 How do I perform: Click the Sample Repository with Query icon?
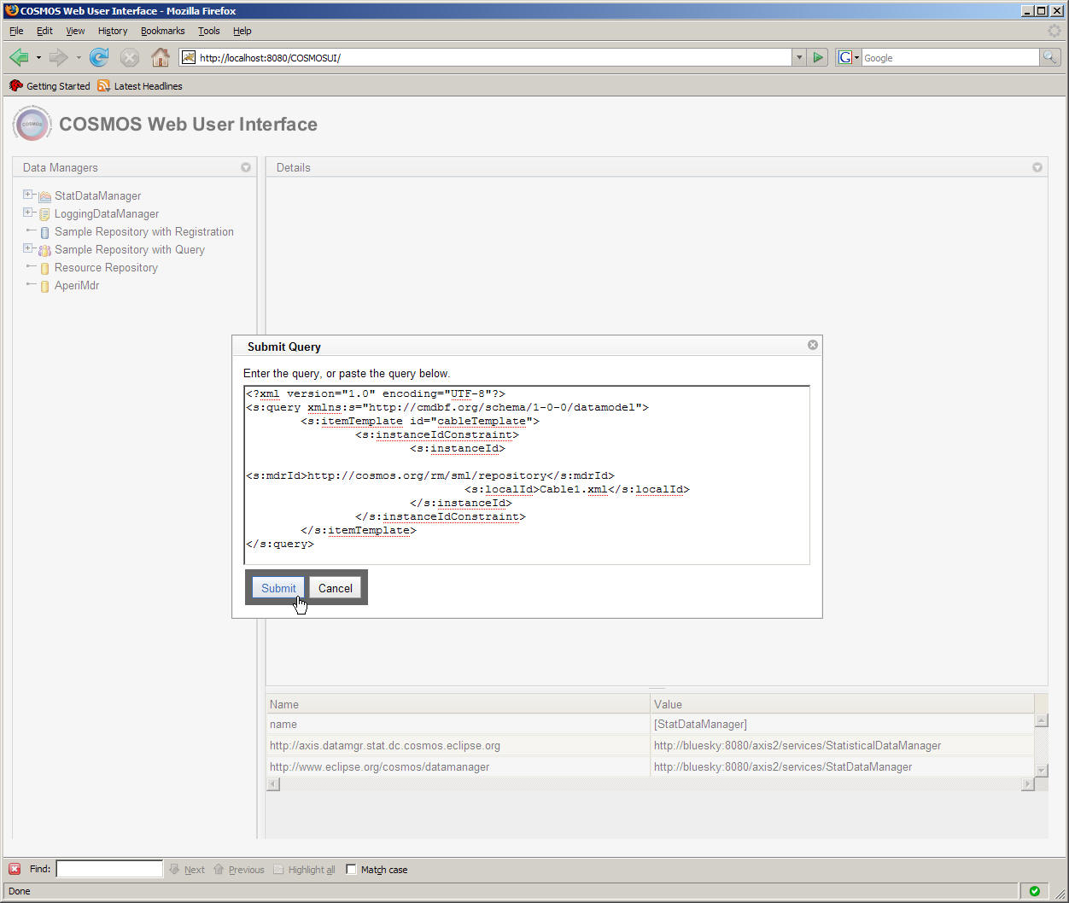click(x=45, y=250)
